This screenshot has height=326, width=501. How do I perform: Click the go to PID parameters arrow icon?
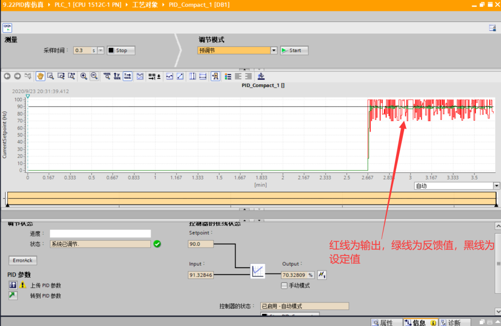click(13, 295)
